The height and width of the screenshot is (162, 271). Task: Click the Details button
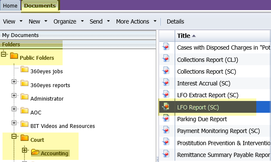[176, 21]
